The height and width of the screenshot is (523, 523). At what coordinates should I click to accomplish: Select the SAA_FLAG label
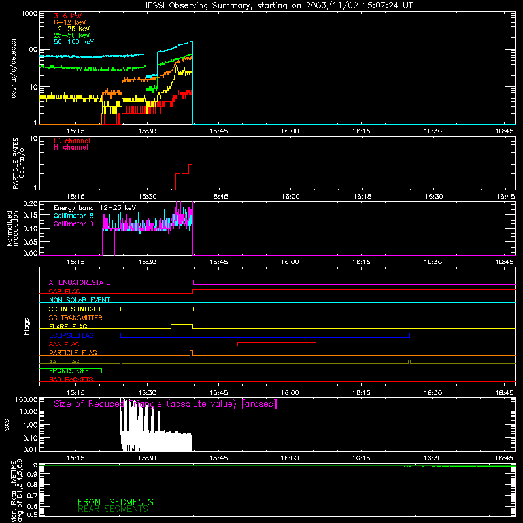(x=64, y=344)
